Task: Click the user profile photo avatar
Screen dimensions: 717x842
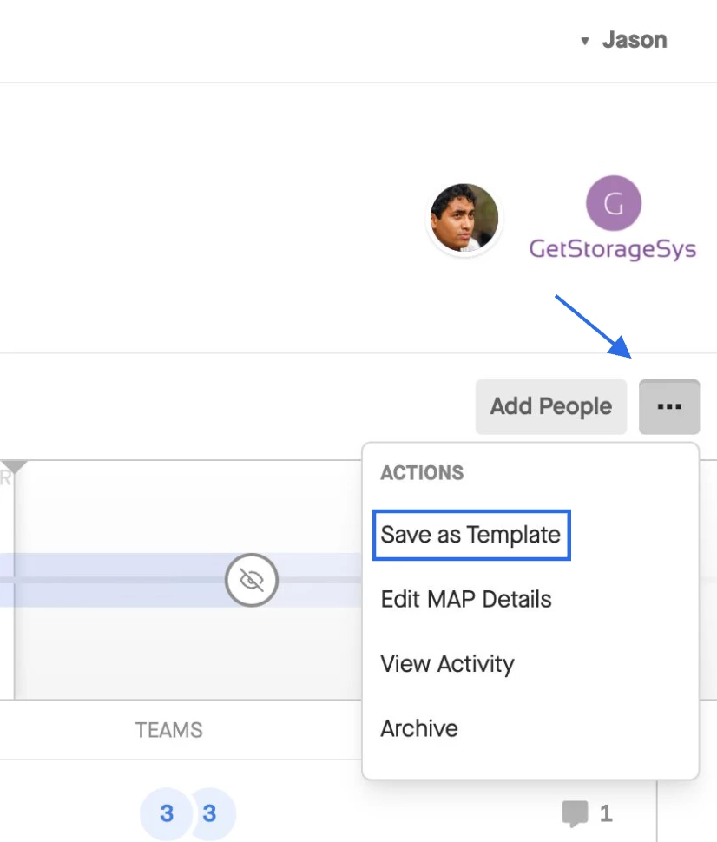Action: pyautogui.click(x=464, y=218)
